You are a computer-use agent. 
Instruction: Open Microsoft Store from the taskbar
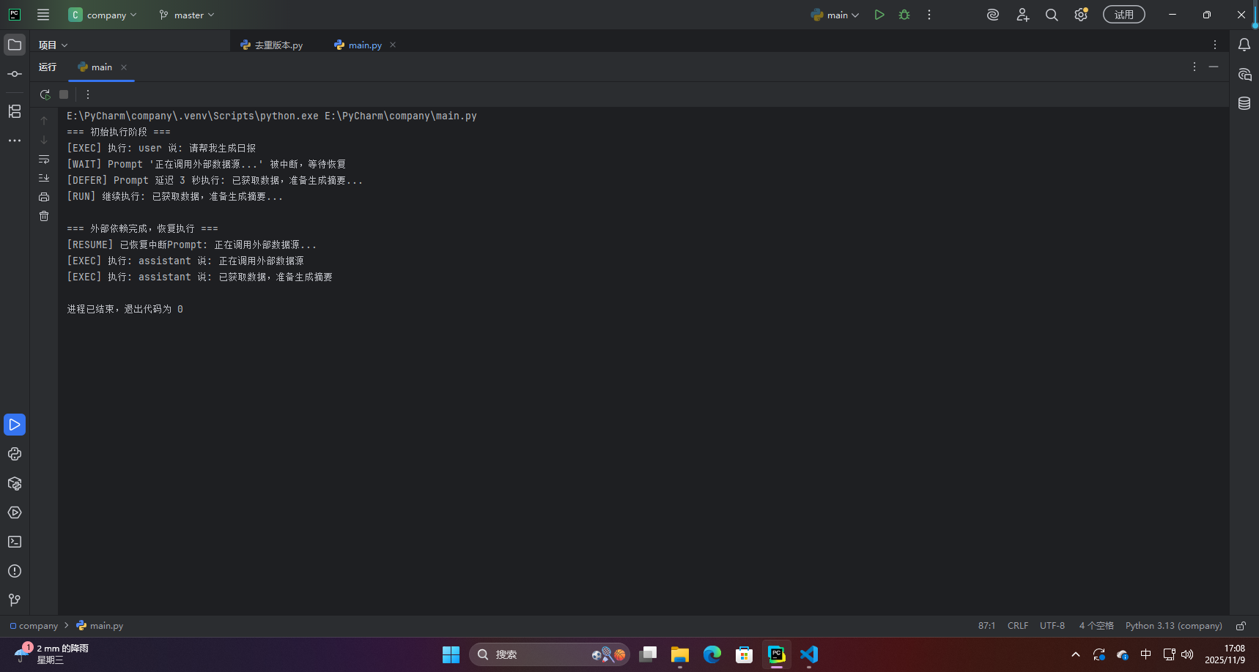pos(744,654)
